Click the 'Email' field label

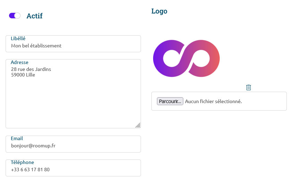tap(17, 138)
